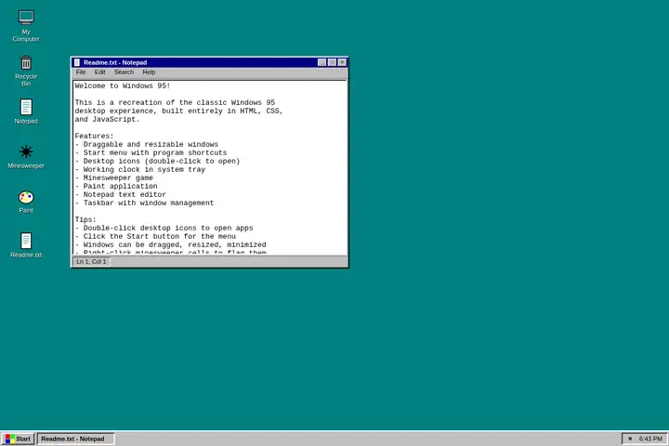Click the 'Minesweeper game' text line
This screenshot has width=669, height=446.
pos(114,178)
